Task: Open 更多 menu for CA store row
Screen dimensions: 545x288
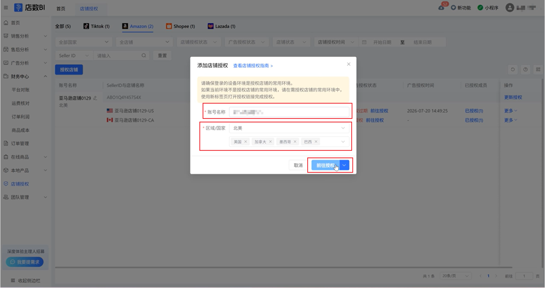Action: click(511, 120)
